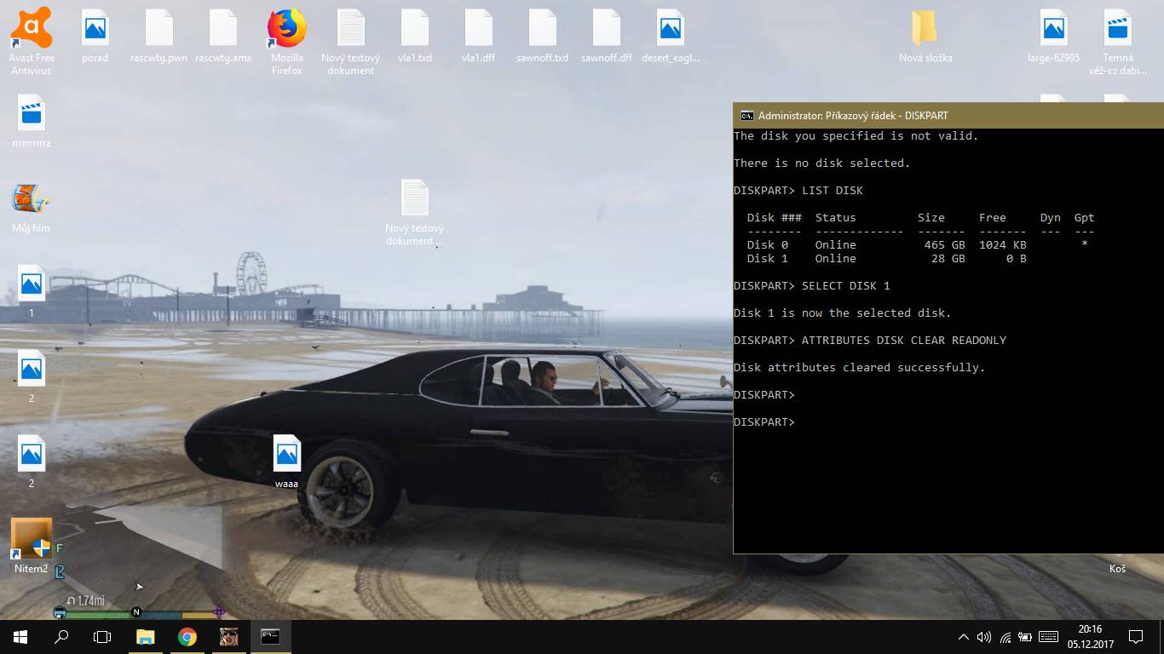Open network connections tray icon
Viewport: 1164px width, 654px height.
point(1006,637)
